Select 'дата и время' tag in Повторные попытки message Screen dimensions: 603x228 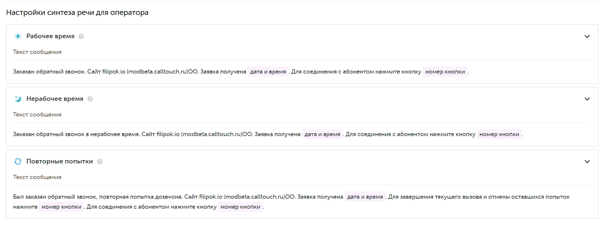[x=365, y=197]
